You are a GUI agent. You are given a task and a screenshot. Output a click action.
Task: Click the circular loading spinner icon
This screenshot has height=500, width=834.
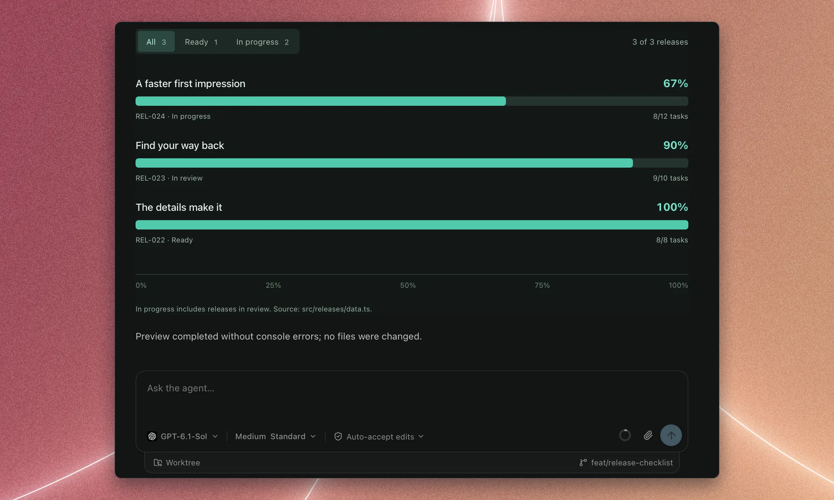pos(625,435)
